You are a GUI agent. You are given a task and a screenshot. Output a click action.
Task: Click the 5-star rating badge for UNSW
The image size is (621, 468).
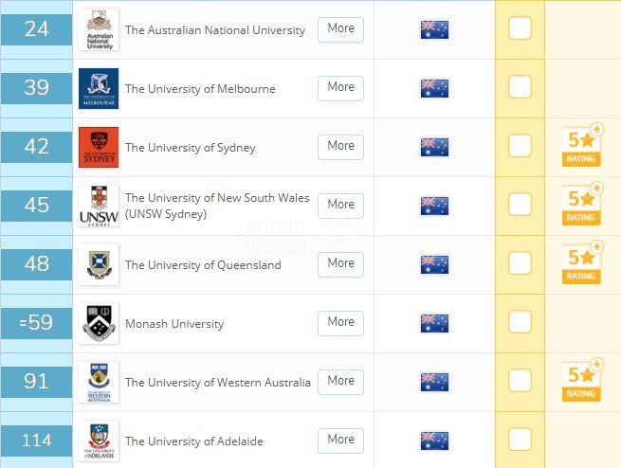[582, 204]
